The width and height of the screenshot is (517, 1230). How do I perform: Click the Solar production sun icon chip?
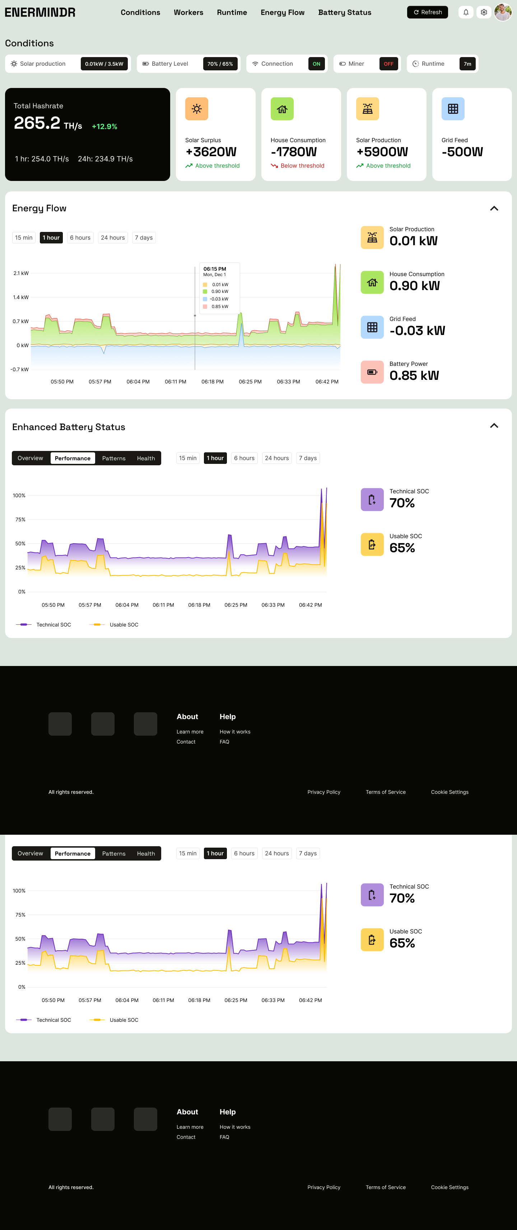tap(14, 64)
